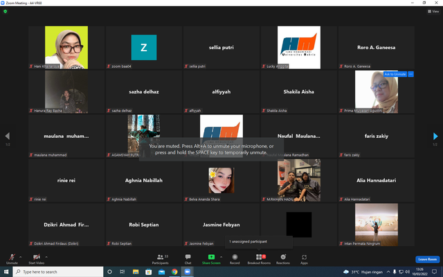The width and height of the screenshot is (443, 277).
Task: Open Cortana circle icon in taskbar
Action: click(x=109, y=271)
